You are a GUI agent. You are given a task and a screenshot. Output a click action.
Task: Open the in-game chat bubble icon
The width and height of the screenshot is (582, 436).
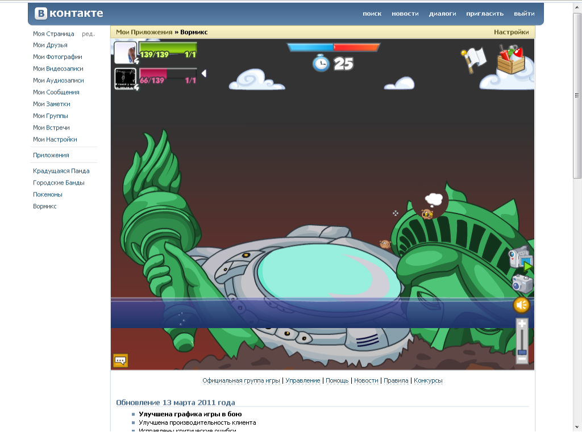tap(120, 360)
